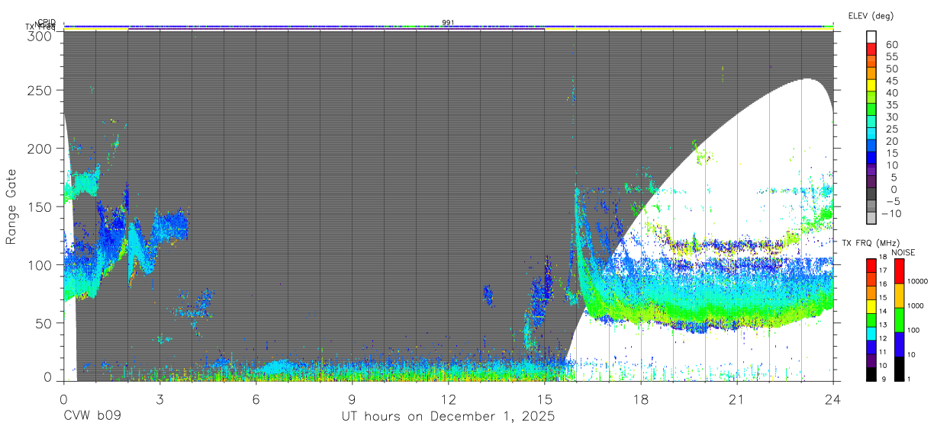Select the green 100-1000 segment of the NOISE bar
Screen dimensions: 937x432
pyautogui.click(x=898, y=319)
